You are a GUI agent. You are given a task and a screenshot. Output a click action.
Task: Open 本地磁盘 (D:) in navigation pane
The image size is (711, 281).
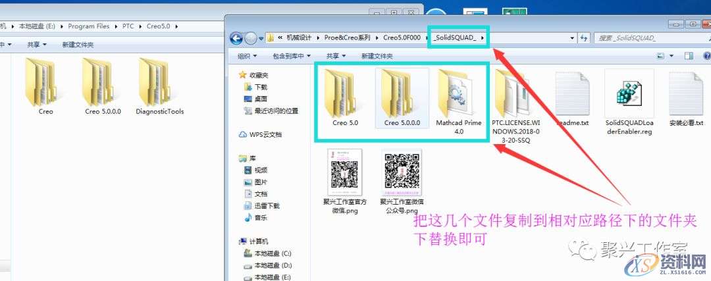268,265
